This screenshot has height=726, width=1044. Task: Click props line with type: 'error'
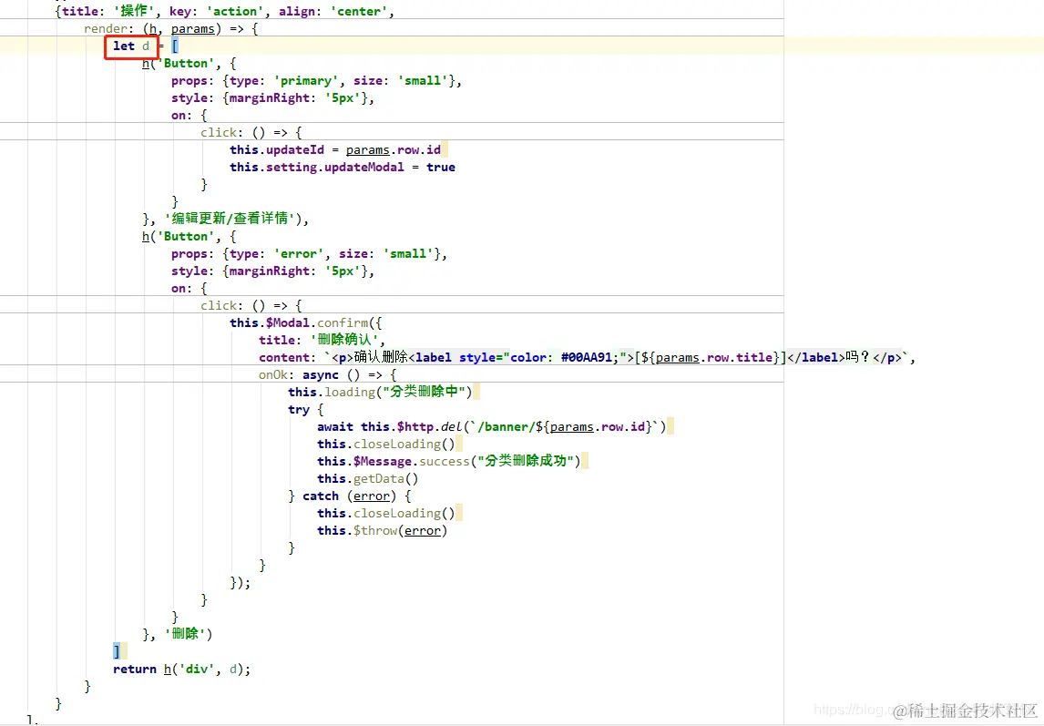tap(309, 254)
